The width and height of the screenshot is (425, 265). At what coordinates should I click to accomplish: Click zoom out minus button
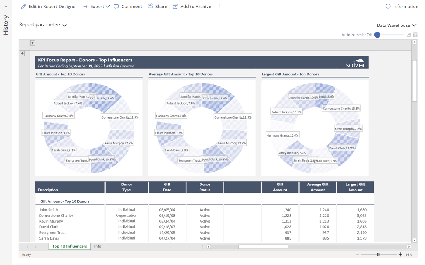point(357,254)
